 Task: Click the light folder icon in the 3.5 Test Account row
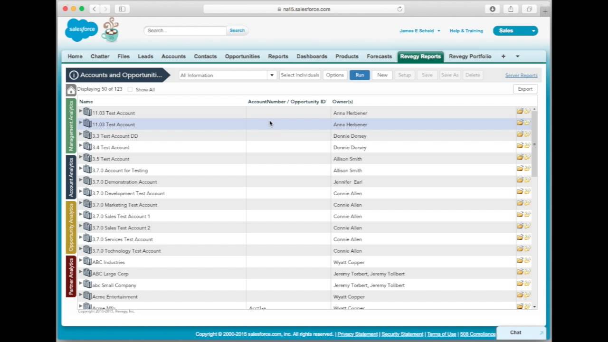tap(527, 157)
